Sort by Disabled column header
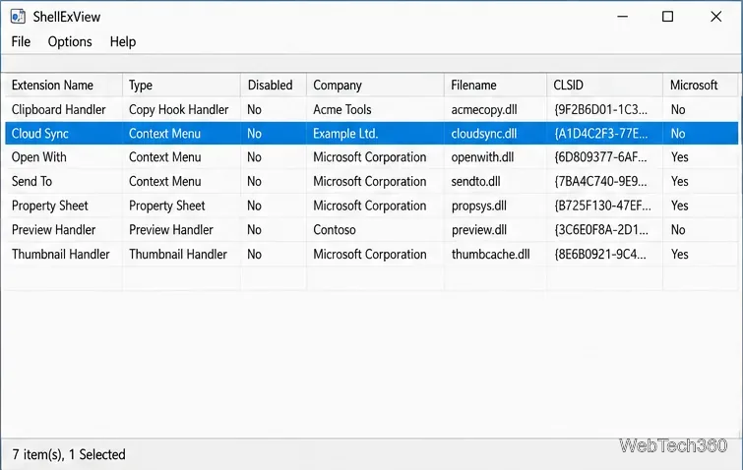This screenshot has width=743, height=470. tap(274, 86)
